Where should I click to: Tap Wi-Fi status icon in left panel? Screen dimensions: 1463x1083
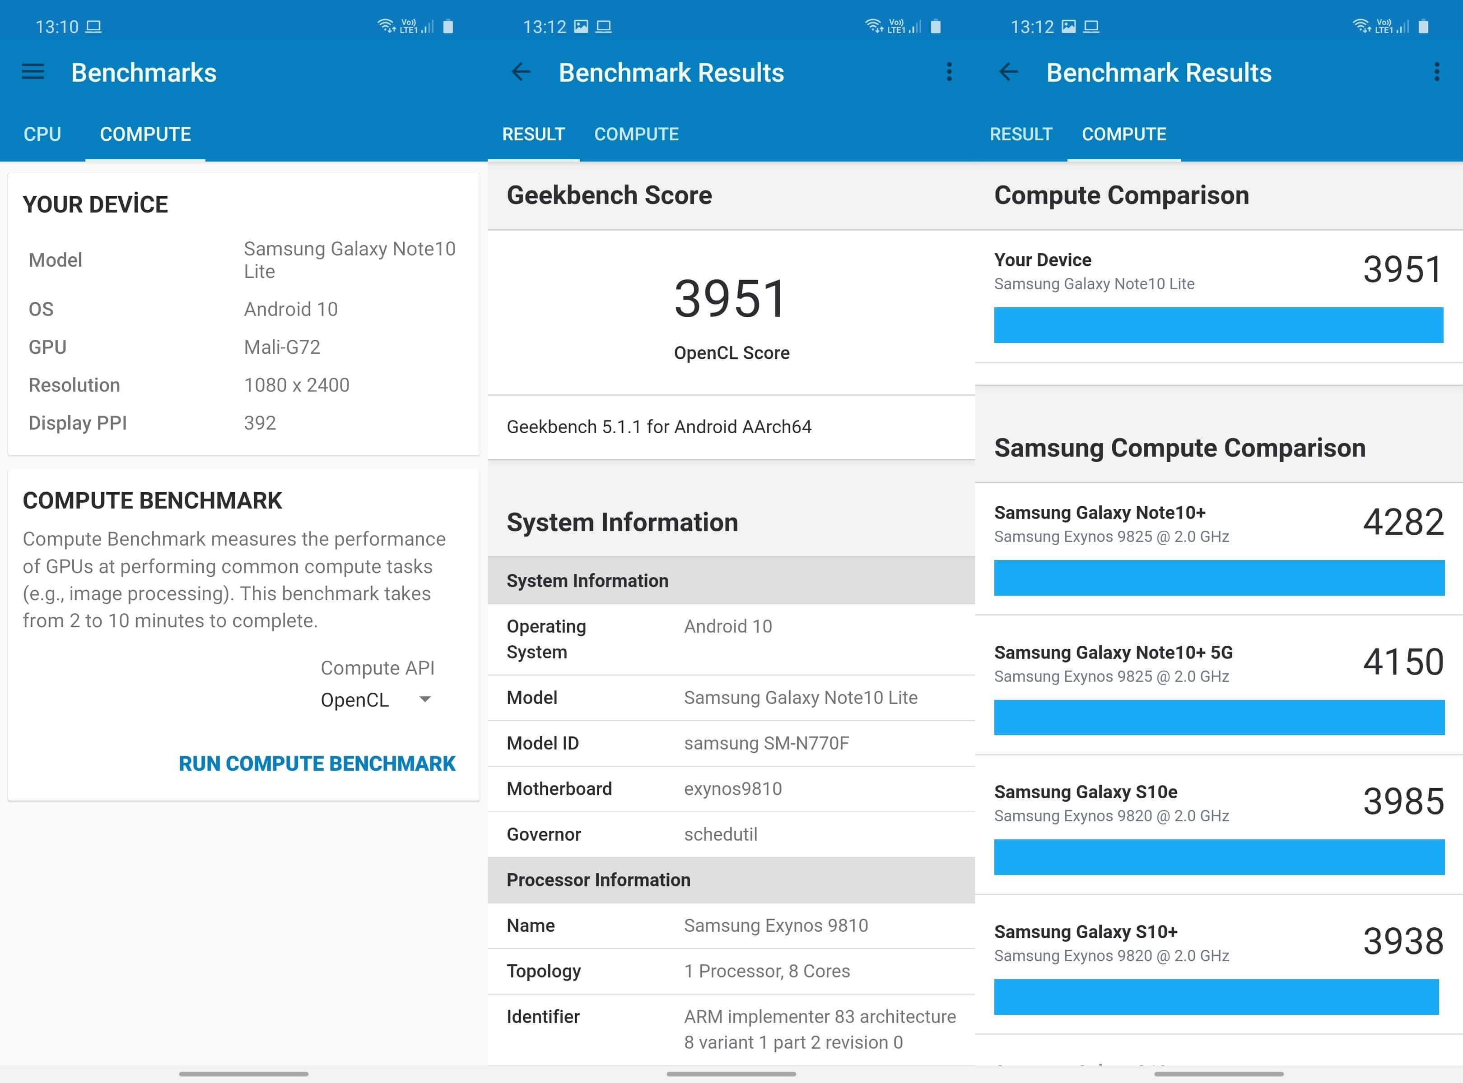387,26
